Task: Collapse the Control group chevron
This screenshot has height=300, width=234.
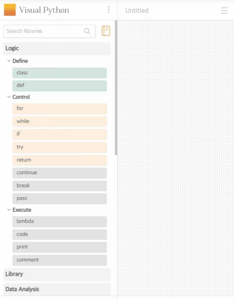Action: 9,97
